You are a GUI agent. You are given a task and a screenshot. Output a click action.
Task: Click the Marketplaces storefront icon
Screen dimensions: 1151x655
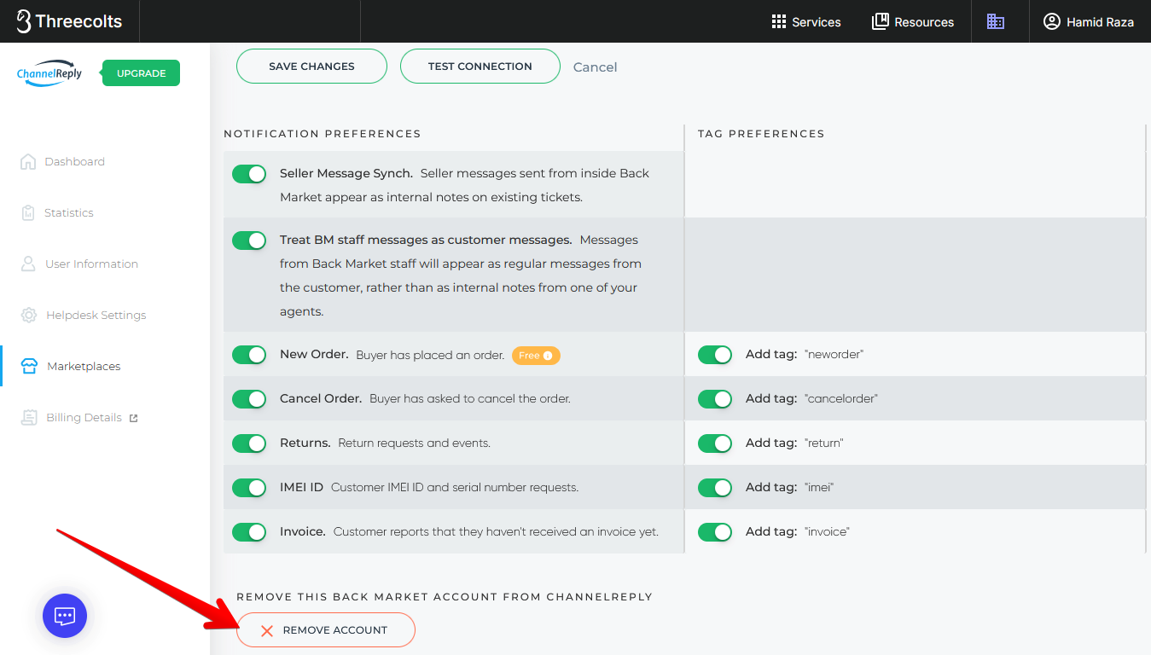[x=29, y=366]
